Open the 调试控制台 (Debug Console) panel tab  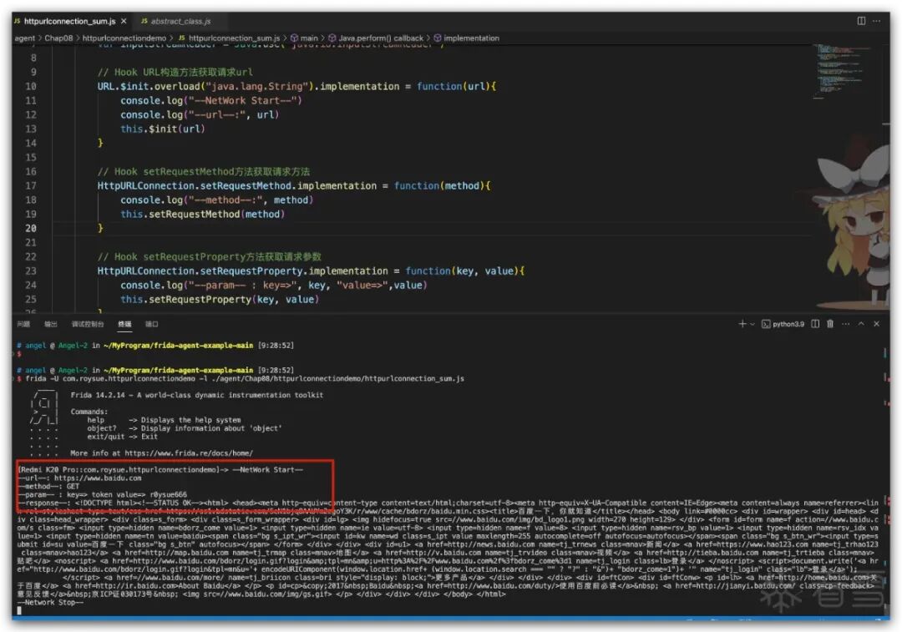pos(88,324)
